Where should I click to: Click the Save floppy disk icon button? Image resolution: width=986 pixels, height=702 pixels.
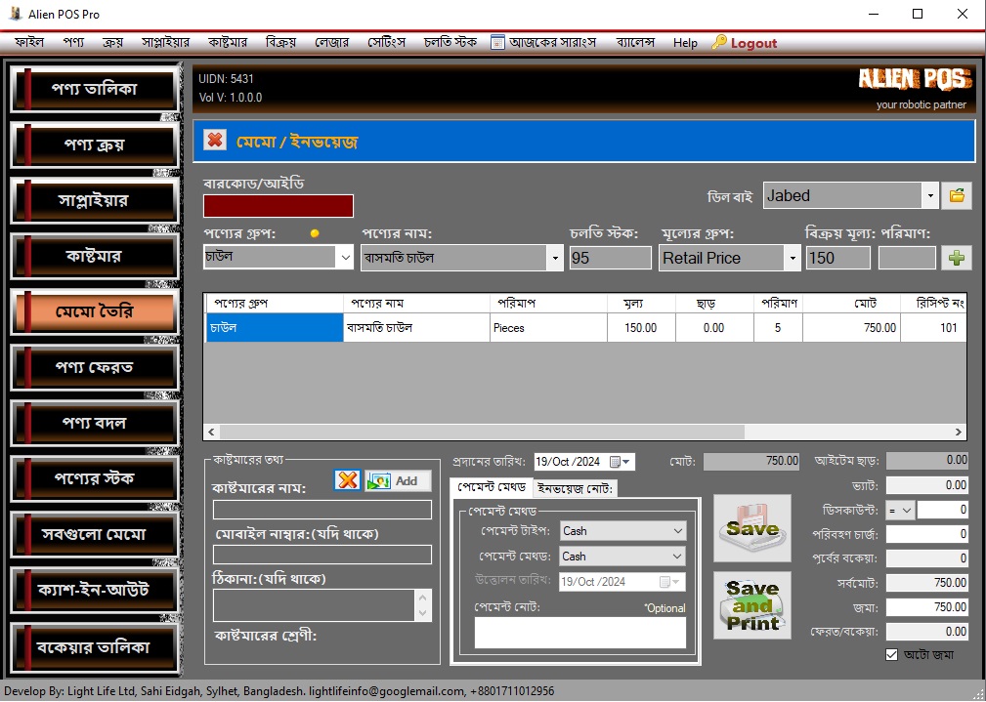coord(751,528)
